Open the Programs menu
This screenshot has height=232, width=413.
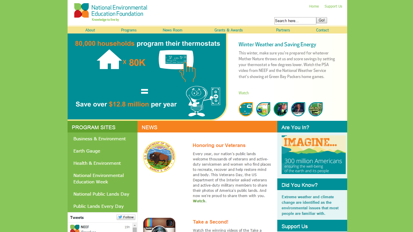pos(129,30)
